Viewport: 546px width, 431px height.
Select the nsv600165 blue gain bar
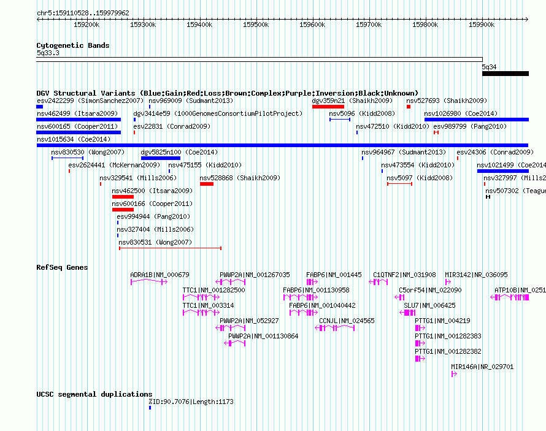pyautogui.click(x=79, y=132)
